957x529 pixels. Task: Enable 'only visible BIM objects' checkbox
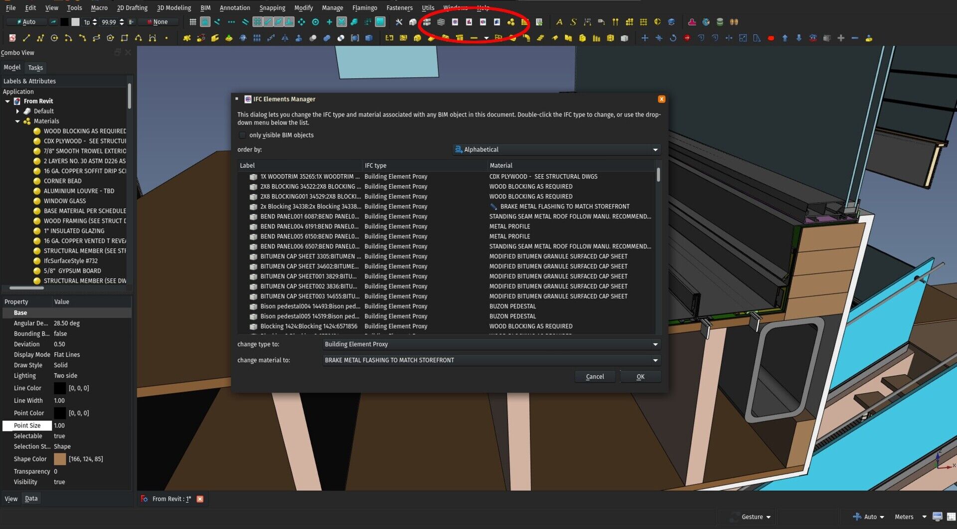pyautogui.click(x=243, y=135)
